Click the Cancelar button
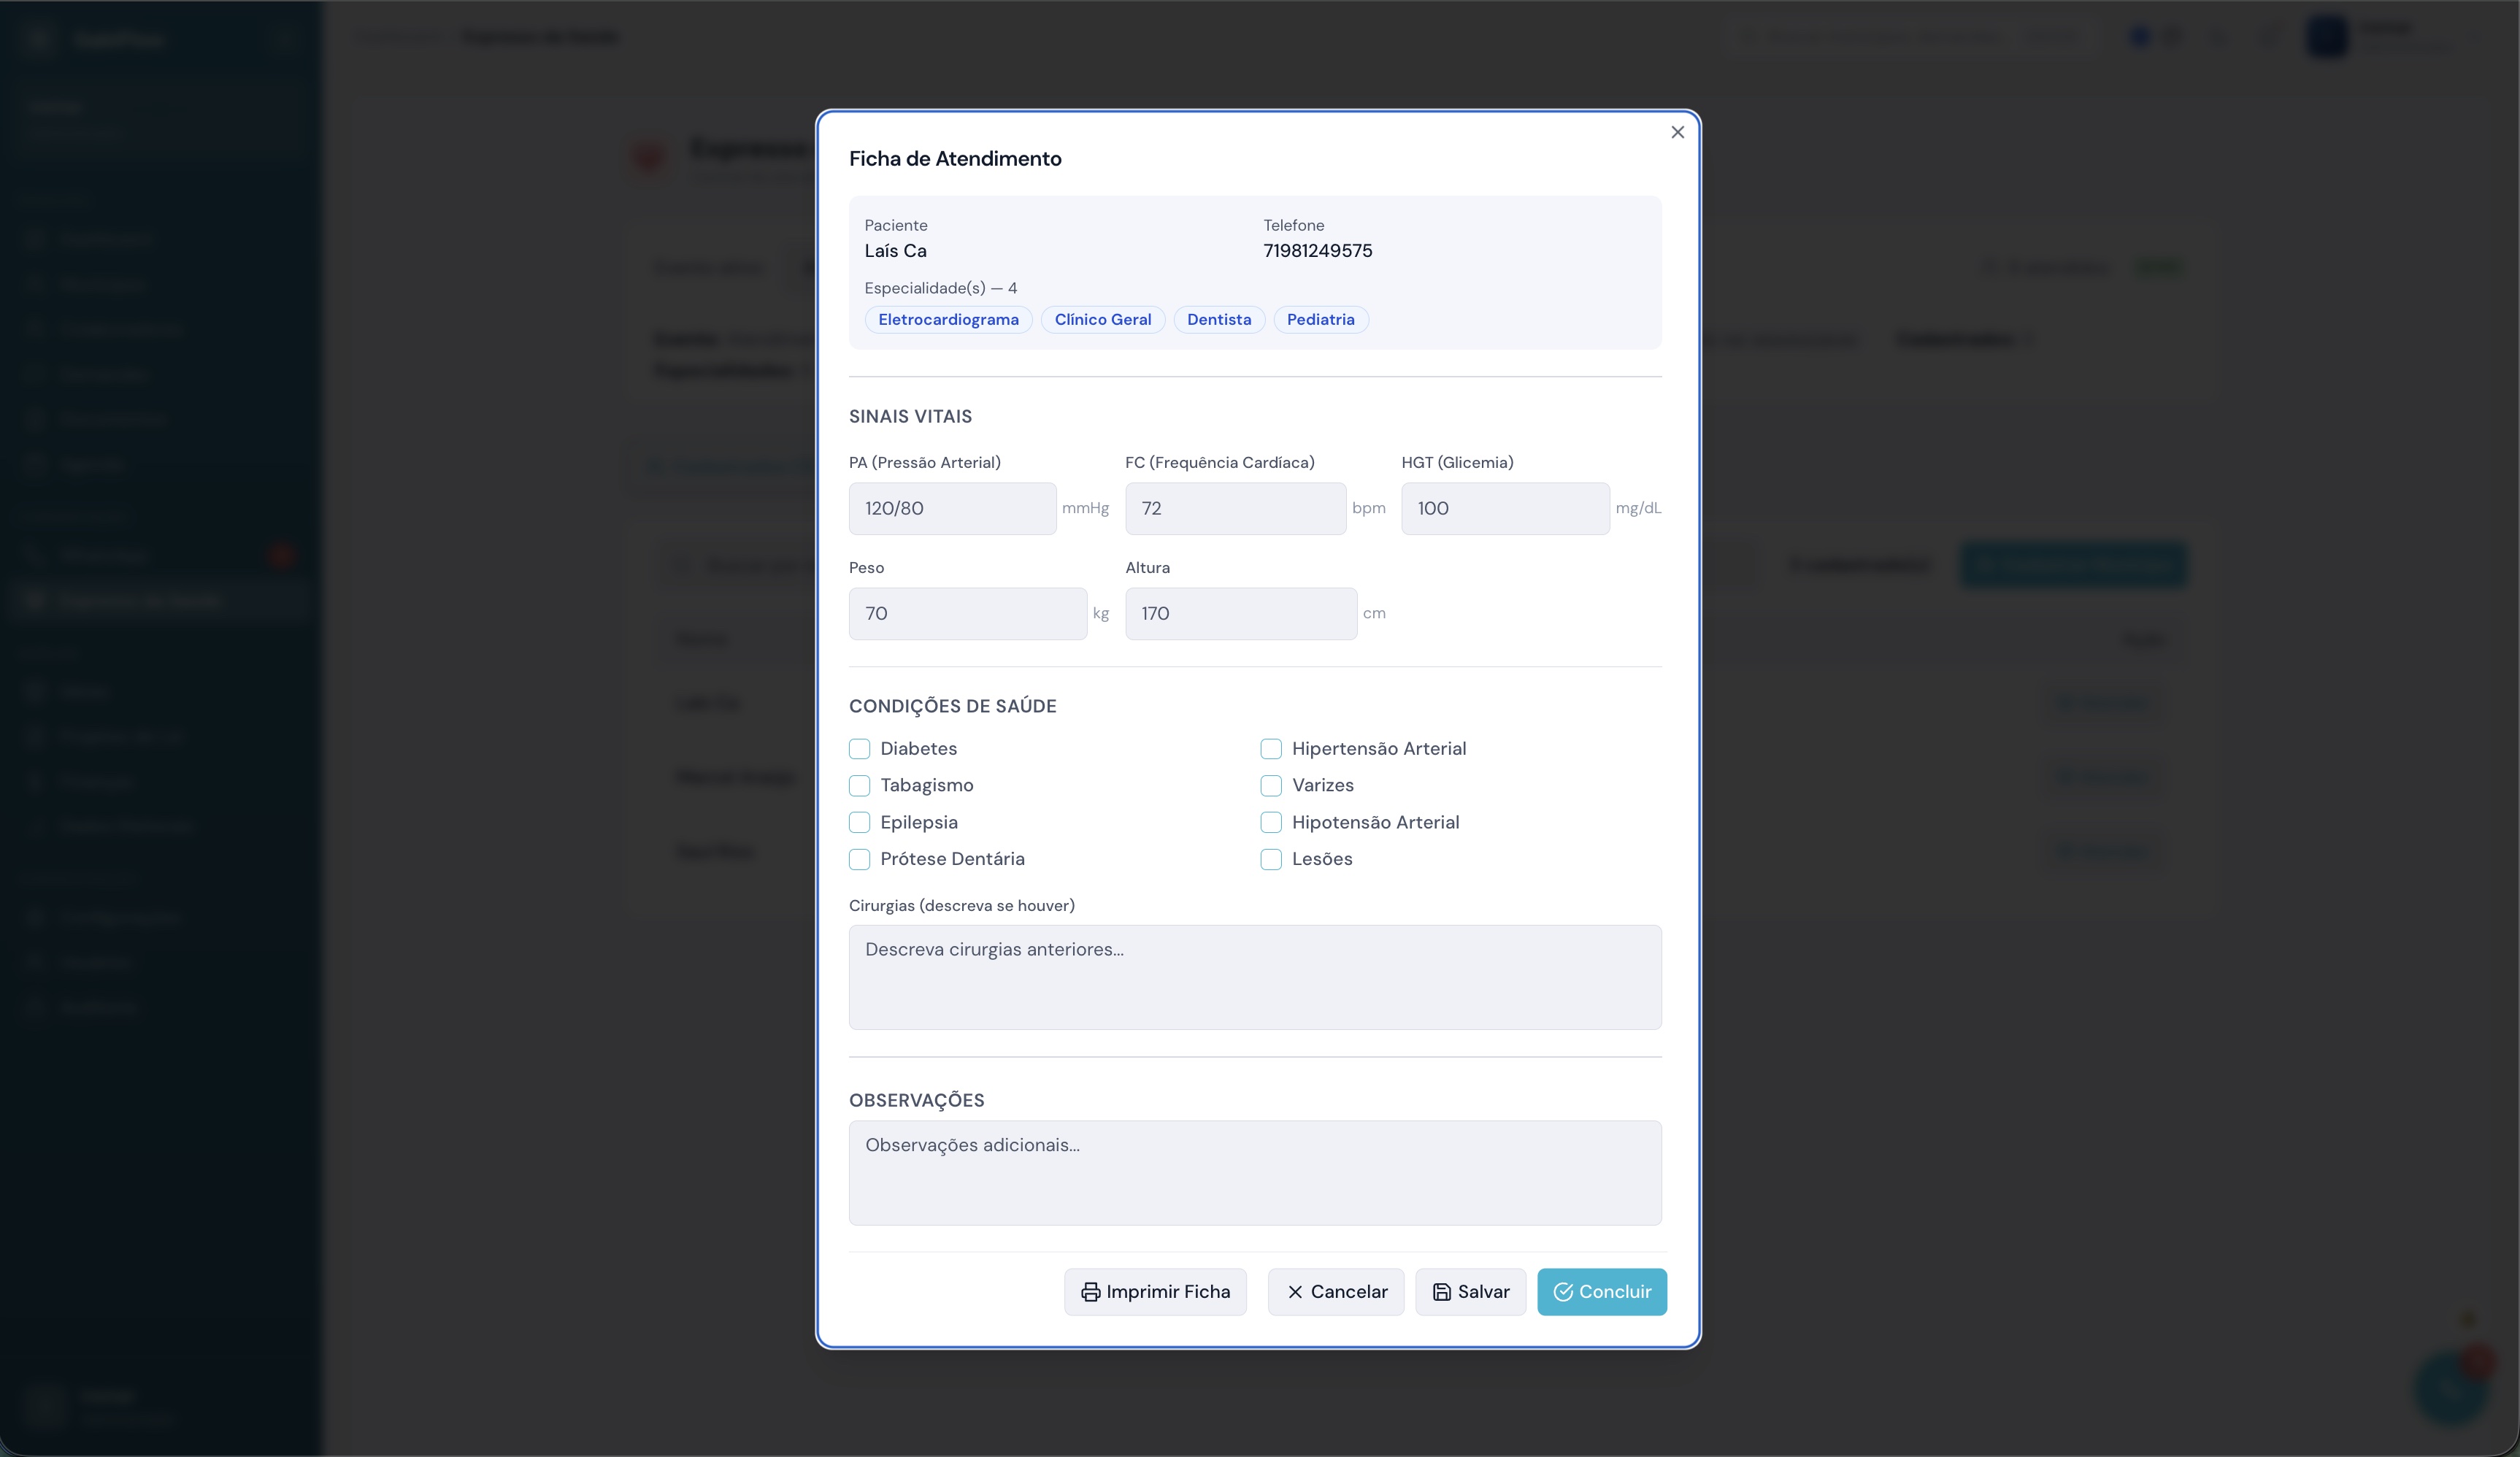2520x1457 pixels. point(1336,1292)
